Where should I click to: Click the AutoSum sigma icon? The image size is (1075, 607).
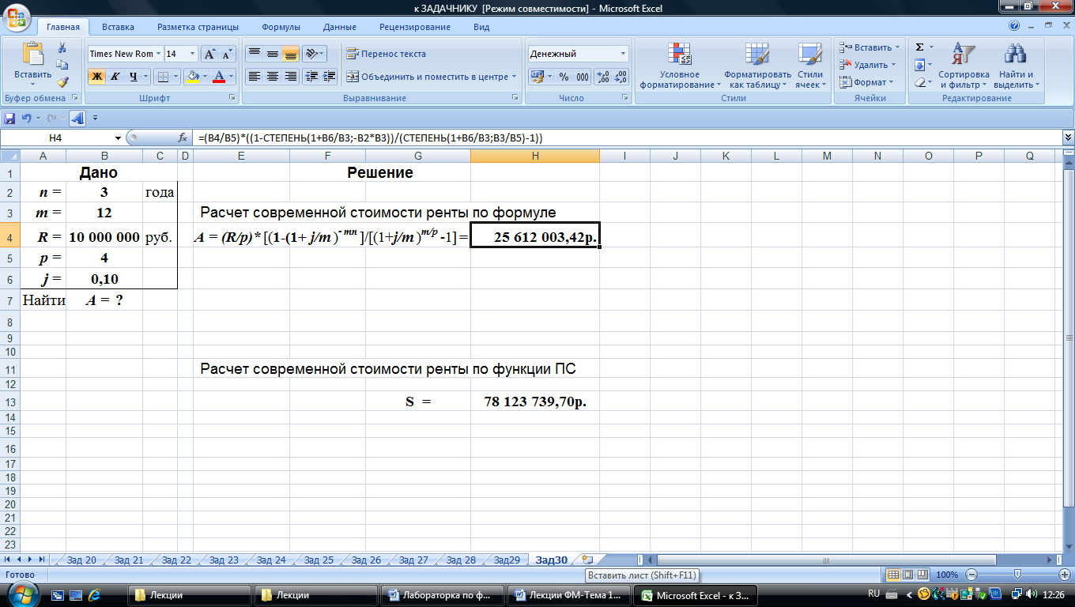(x=919, y=47)
